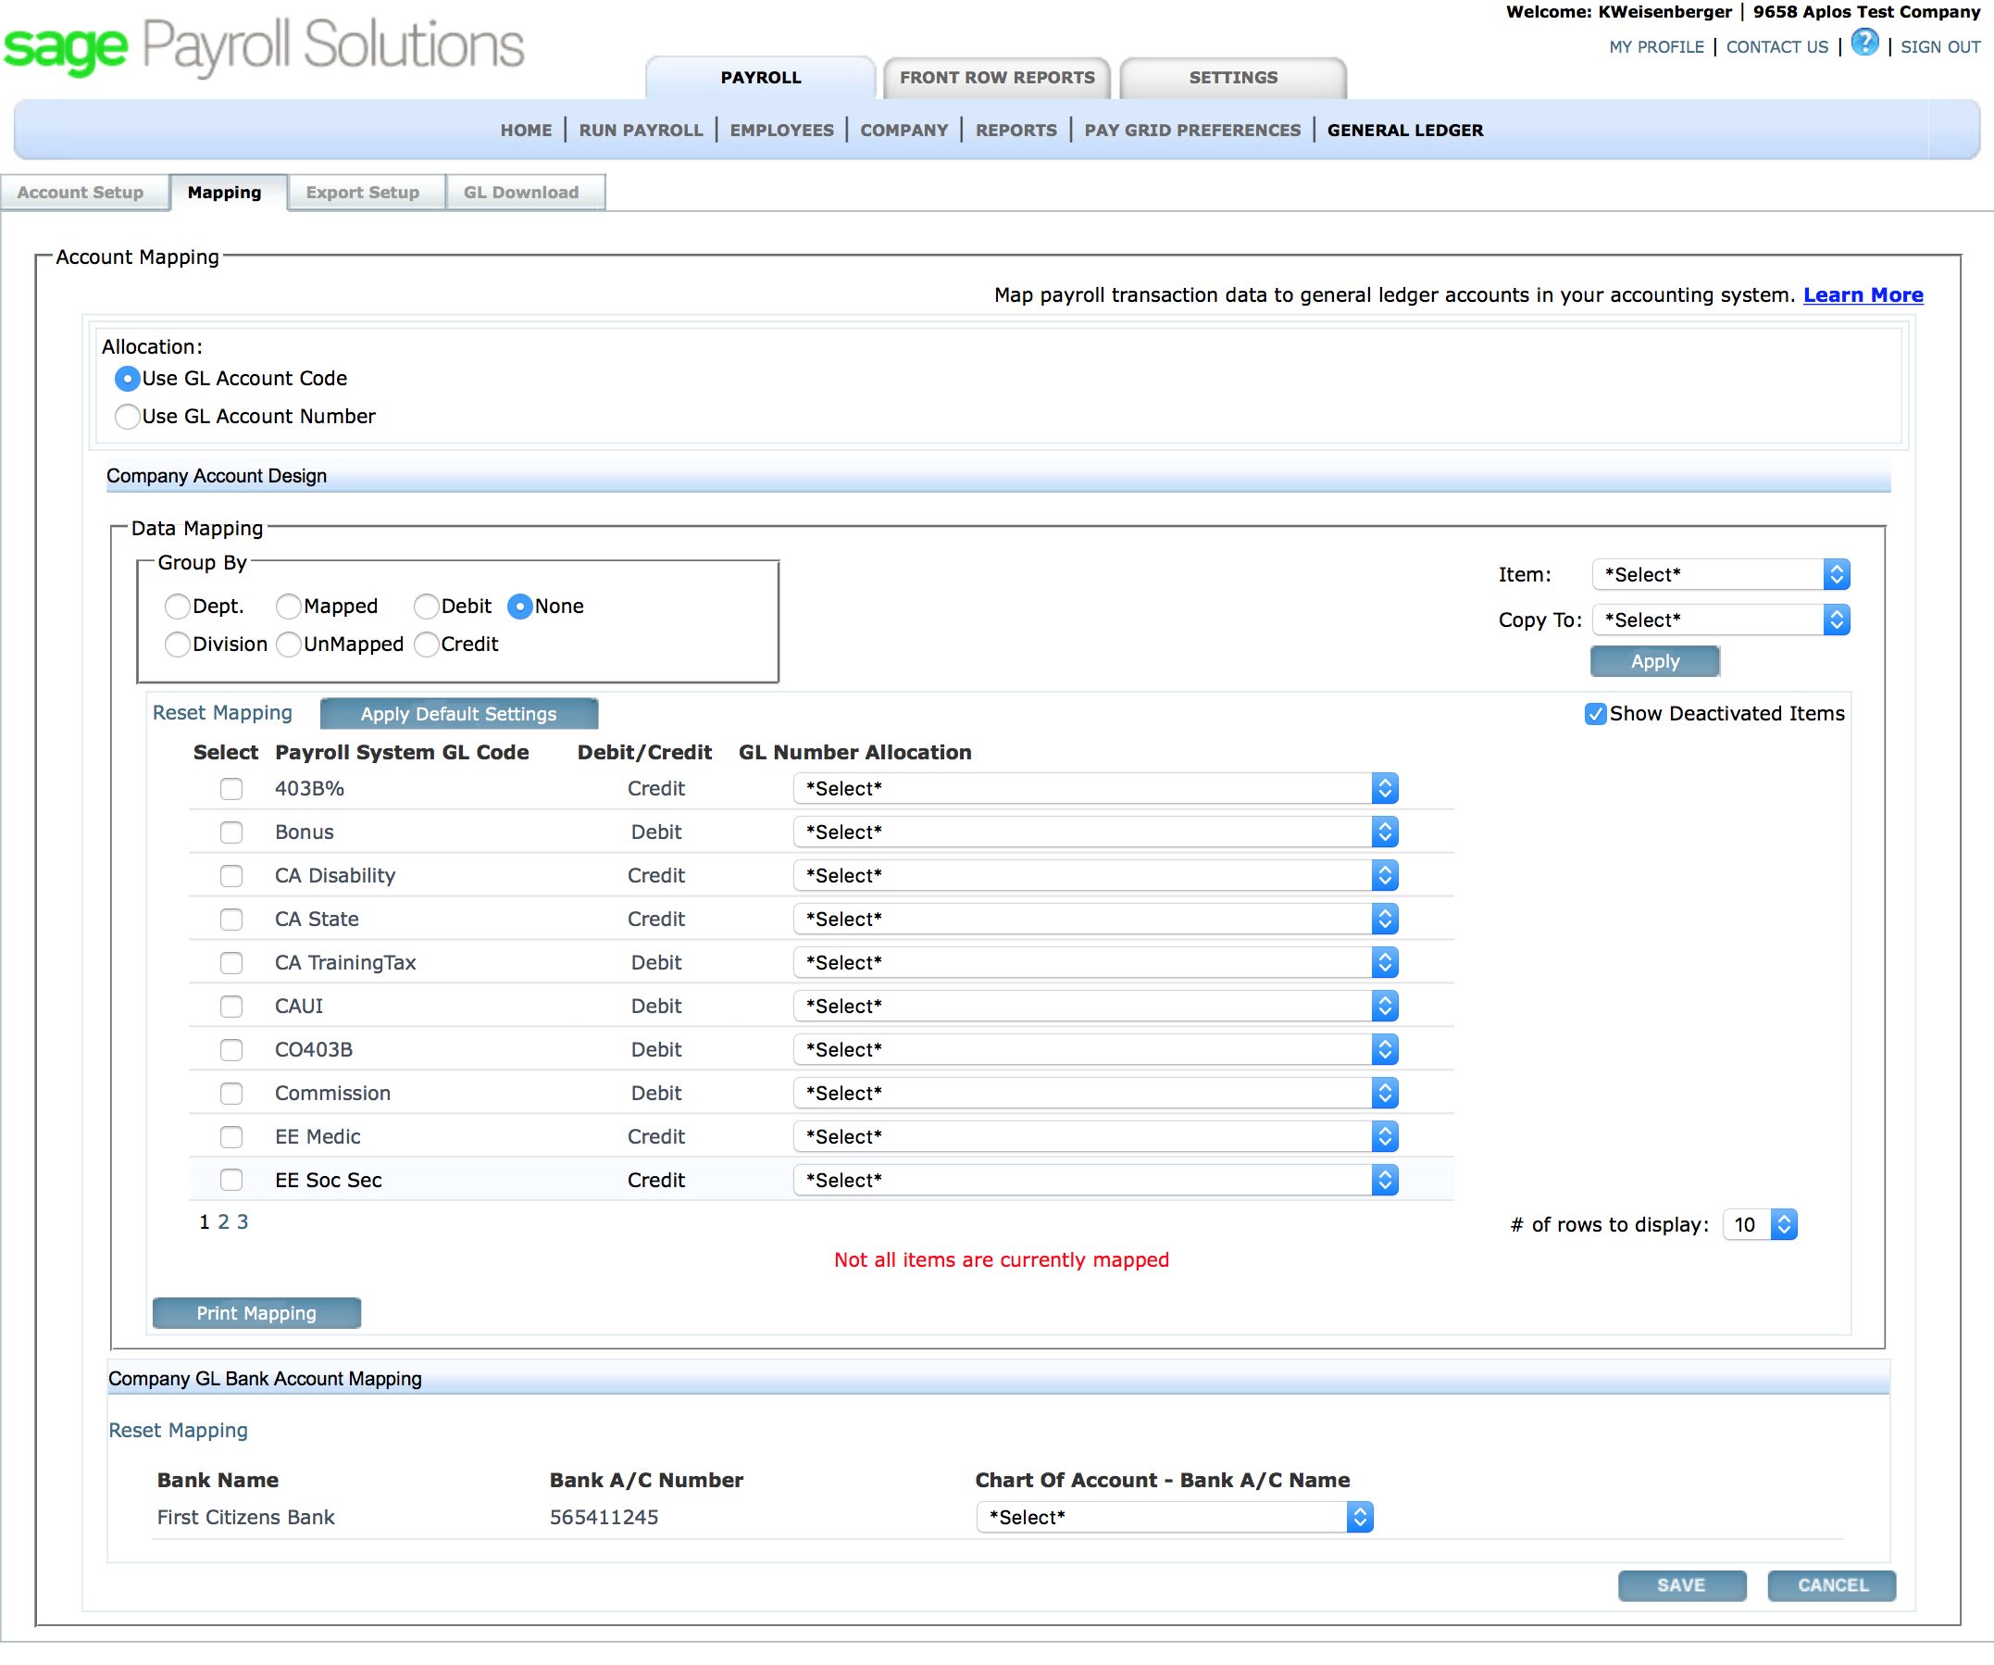The width and height of the screenshot is (1994, 1665).
Task: Switch to the SETTINGS top tab
Action: [x=1233, y=78]
